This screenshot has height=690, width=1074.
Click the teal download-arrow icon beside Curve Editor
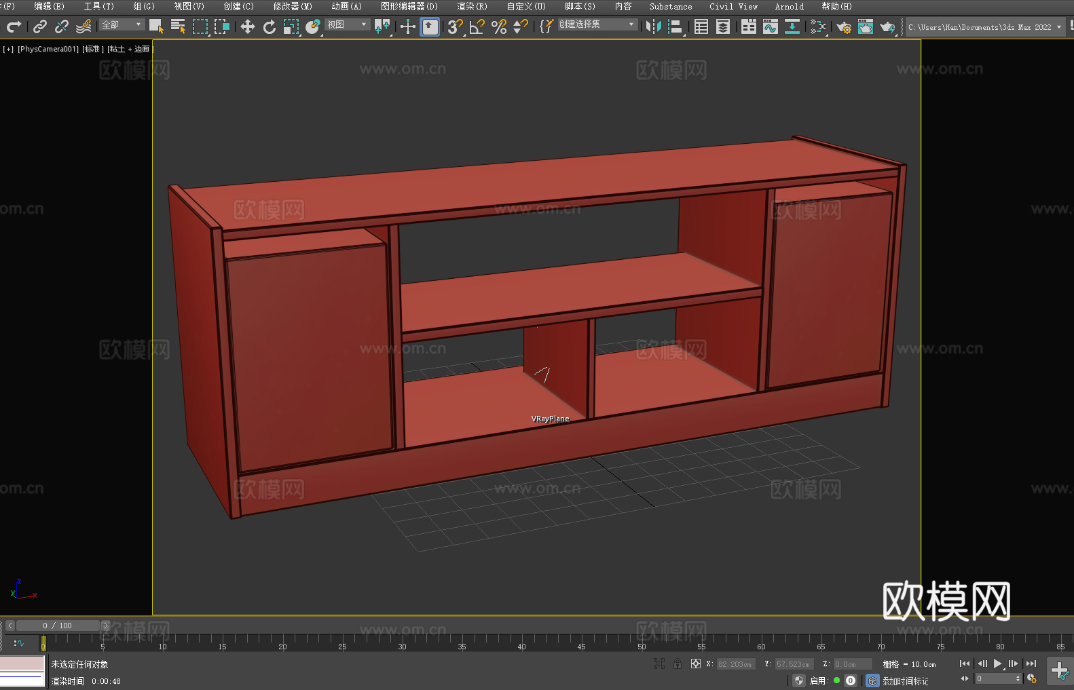point(792,26)
